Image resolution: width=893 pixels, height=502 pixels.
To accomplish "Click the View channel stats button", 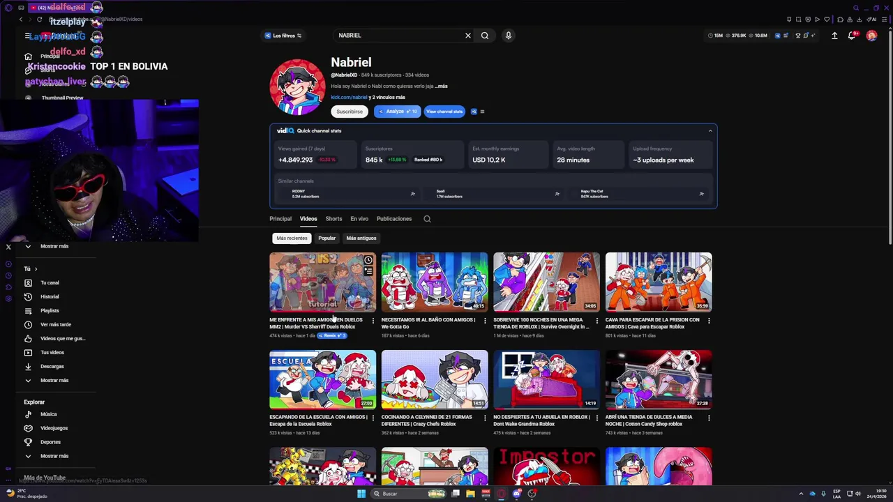I will tap(444, 112).
